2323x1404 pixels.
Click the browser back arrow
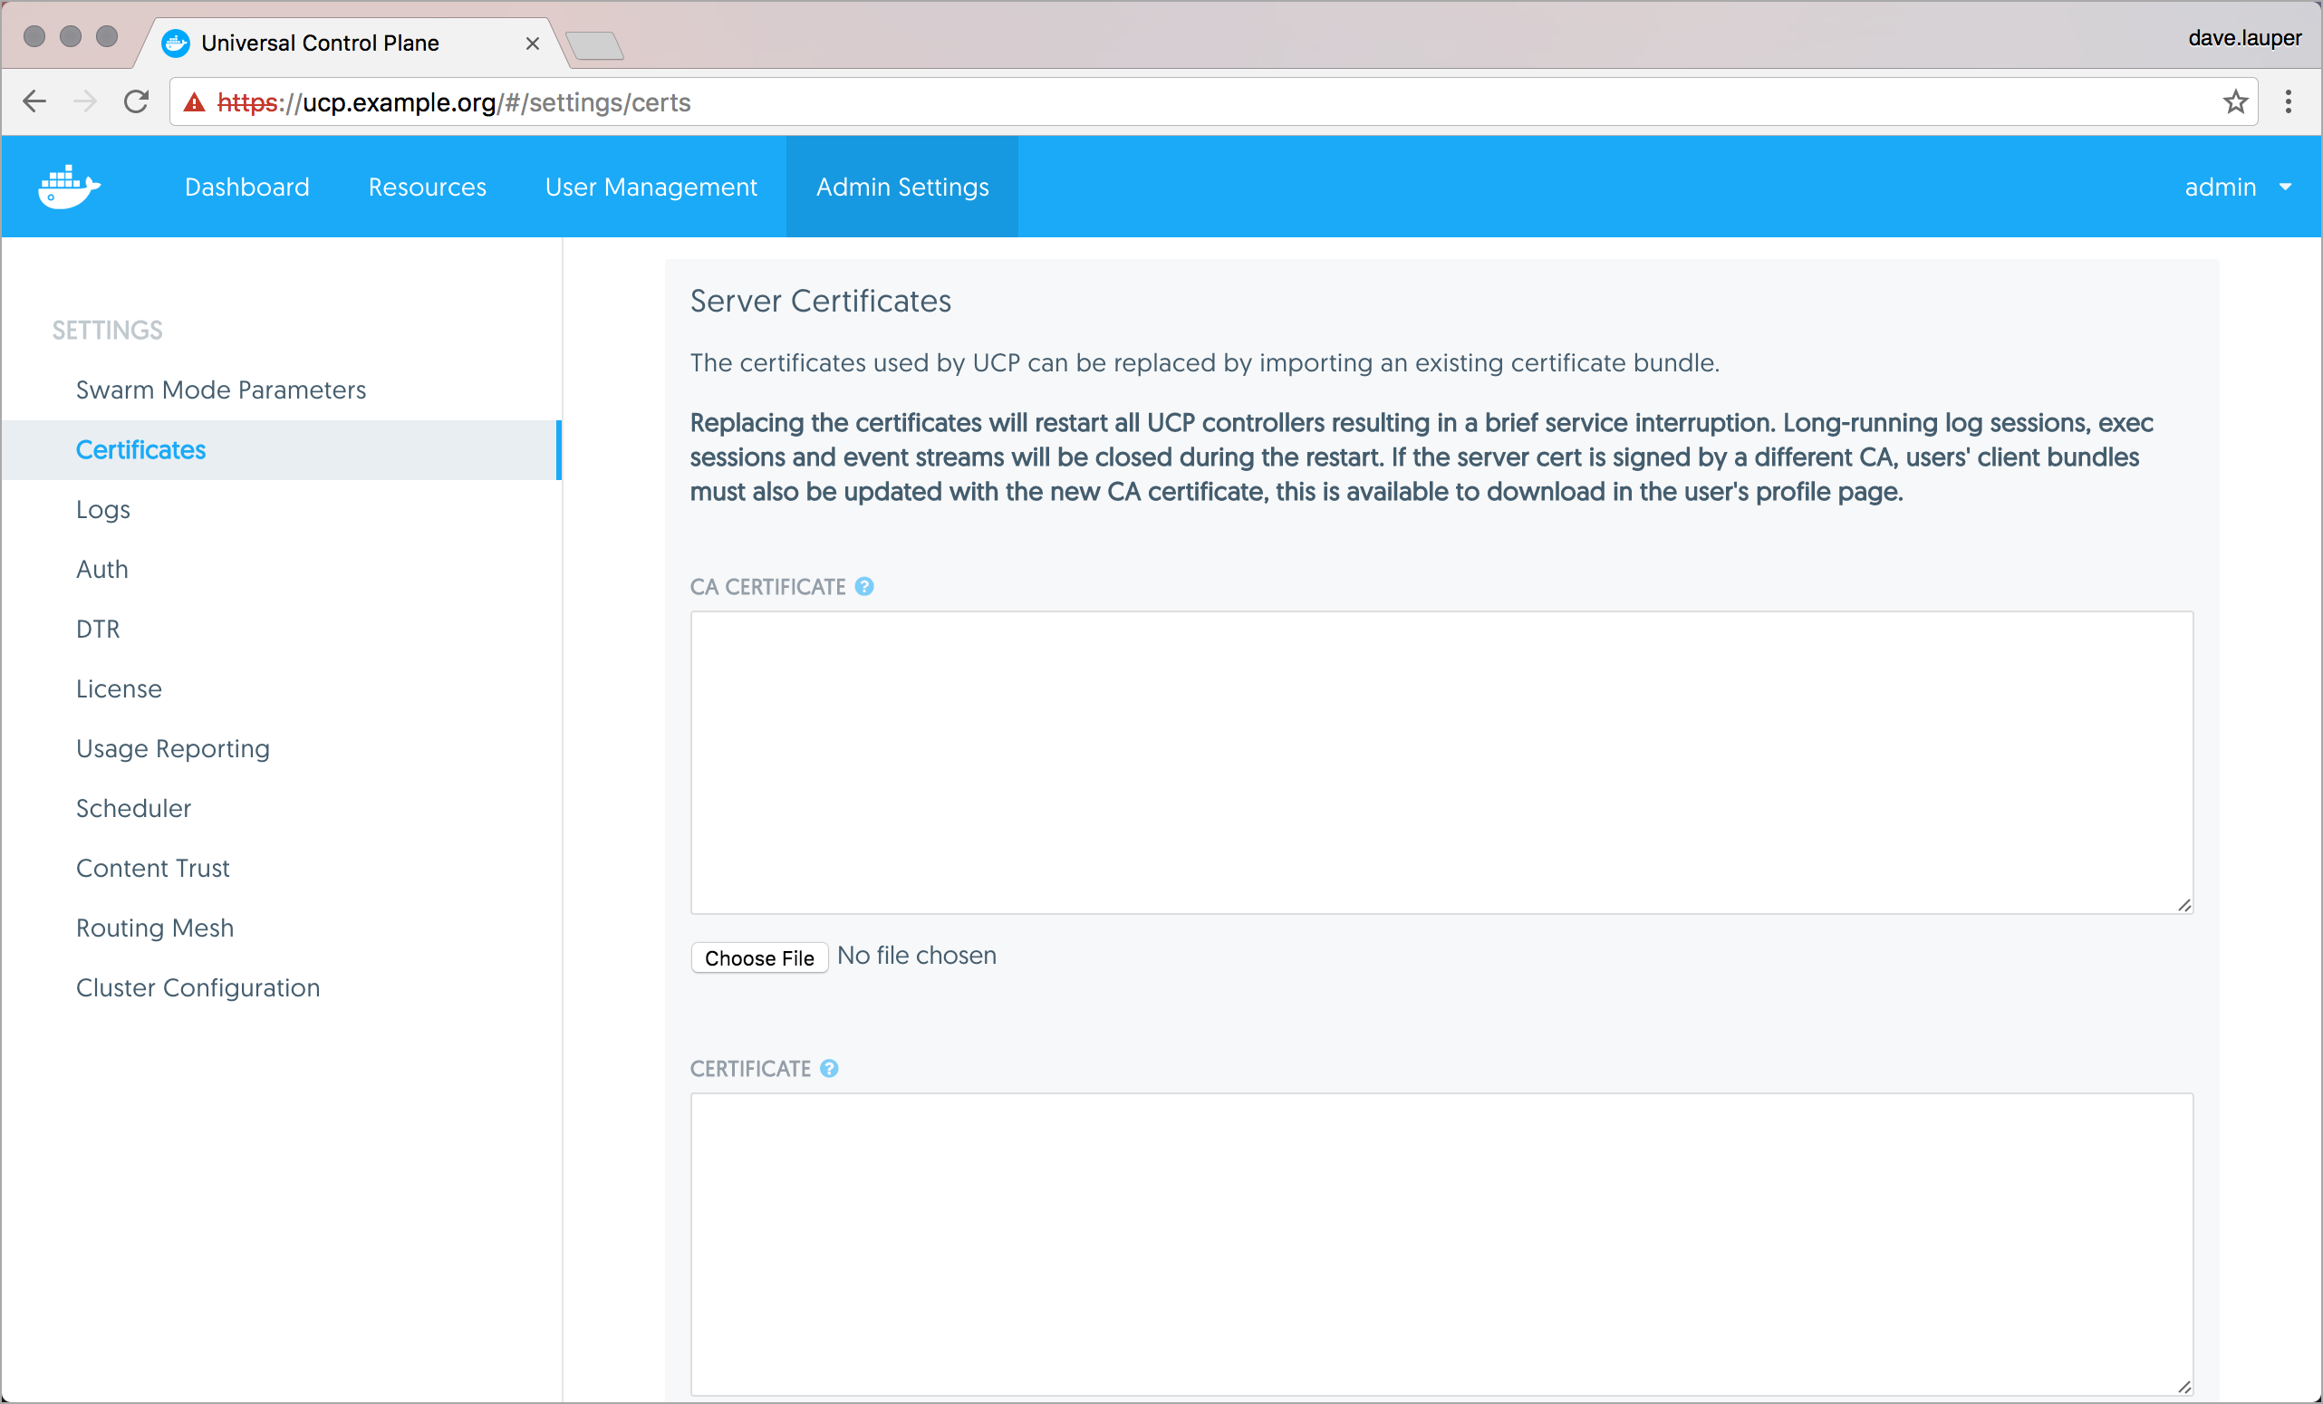tap(35, 101)
